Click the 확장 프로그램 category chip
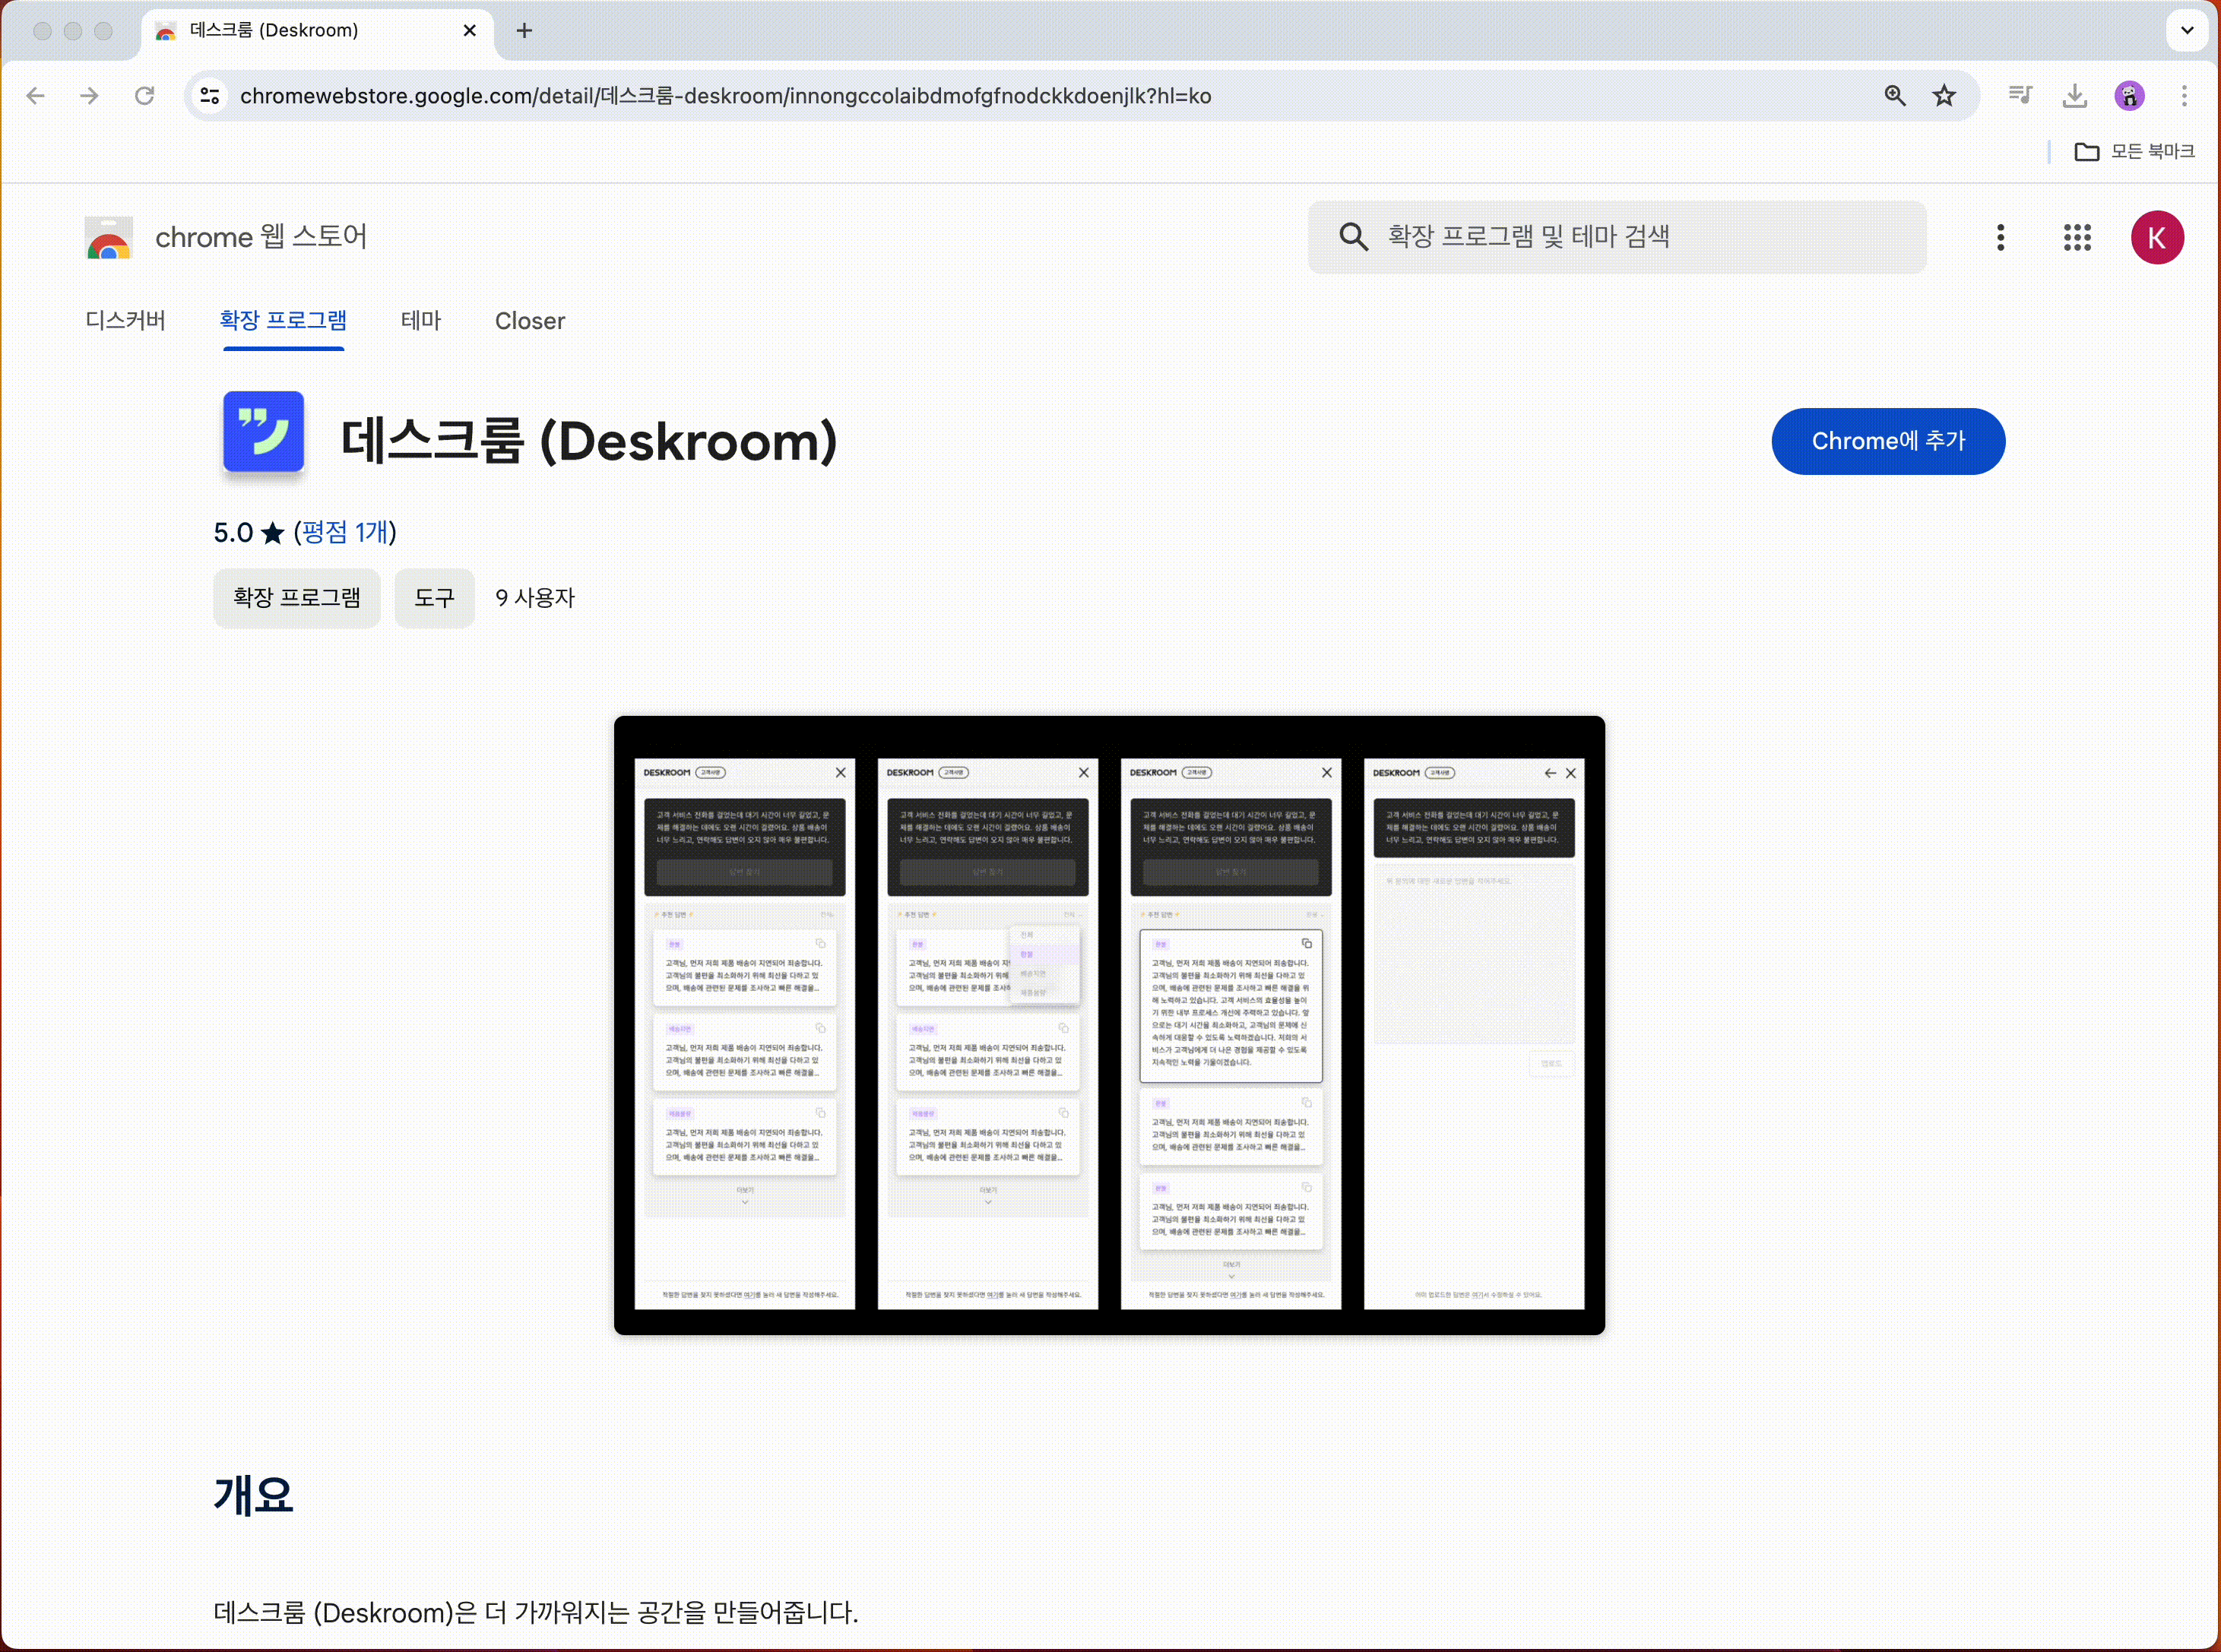This screenshot has width=2221, height=1652. (x=297, y=598)
